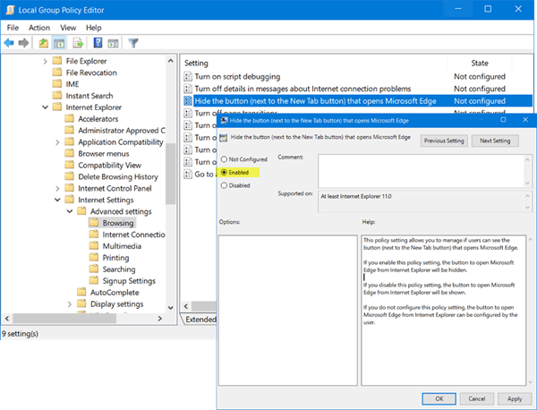
Task: Toggle the Show/Hide action pane icon
Action: point(113,43)
